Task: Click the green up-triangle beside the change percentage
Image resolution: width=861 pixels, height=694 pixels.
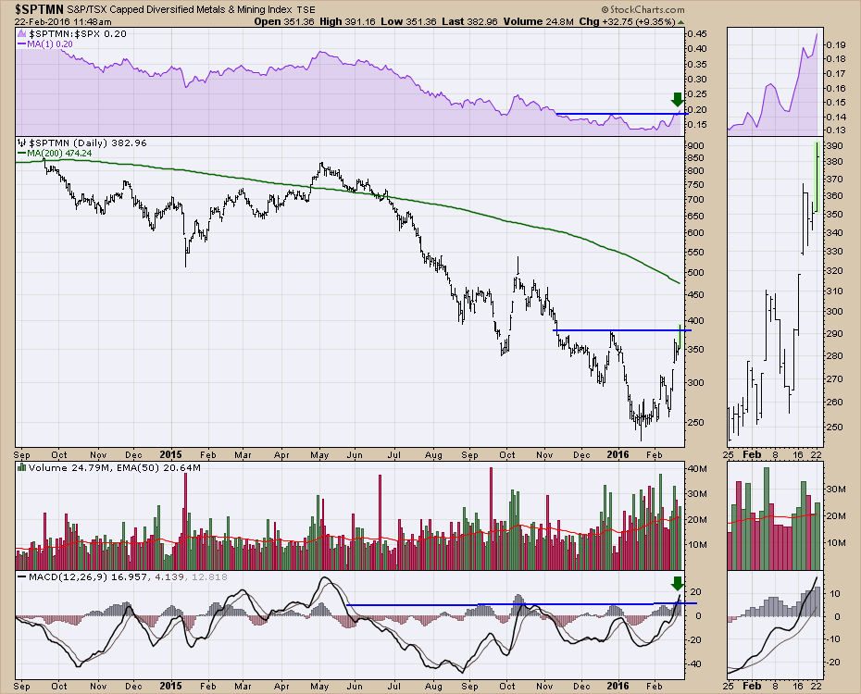Action: click(680, 22)
